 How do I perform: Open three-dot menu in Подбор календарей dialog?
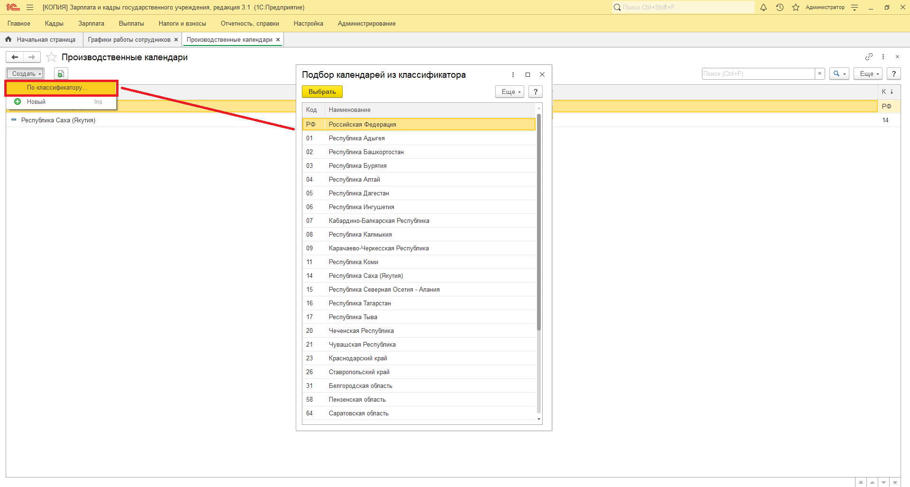click(513, 74)
